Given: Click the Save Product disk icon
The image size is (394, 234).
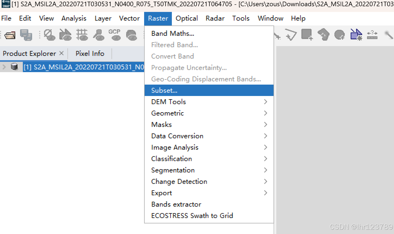Looking at the screenshot, I should pyautogui.click(x=26, y=35).
